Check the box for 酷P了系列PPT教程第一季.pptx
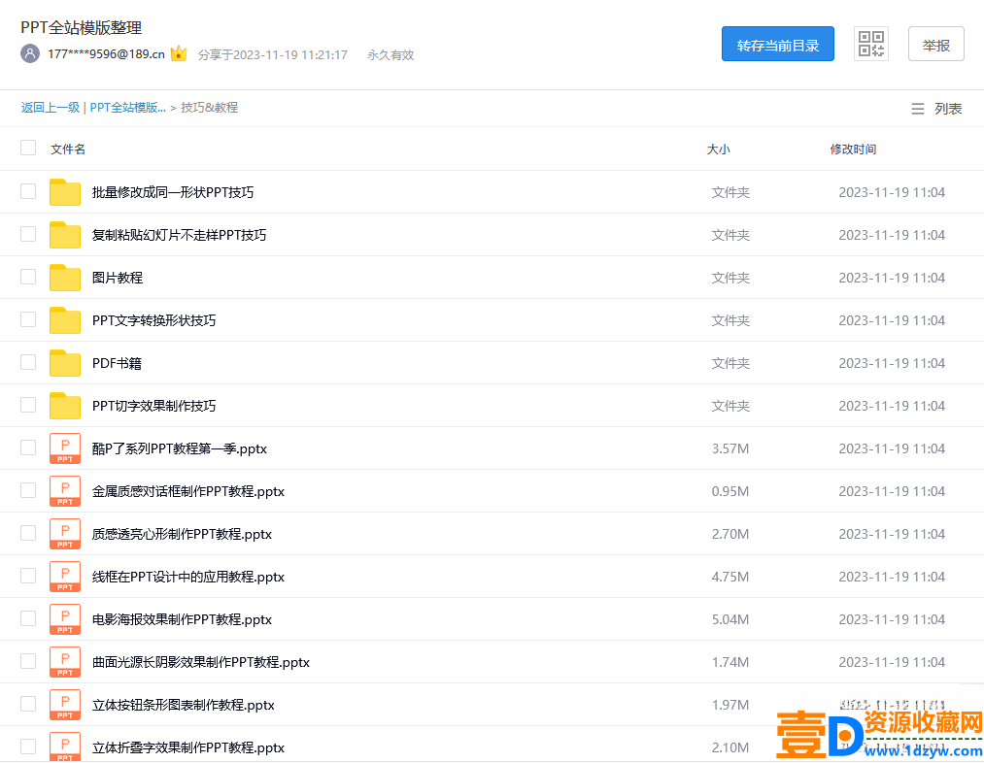This screenshot has height=763, width=984. click(28, 447)
